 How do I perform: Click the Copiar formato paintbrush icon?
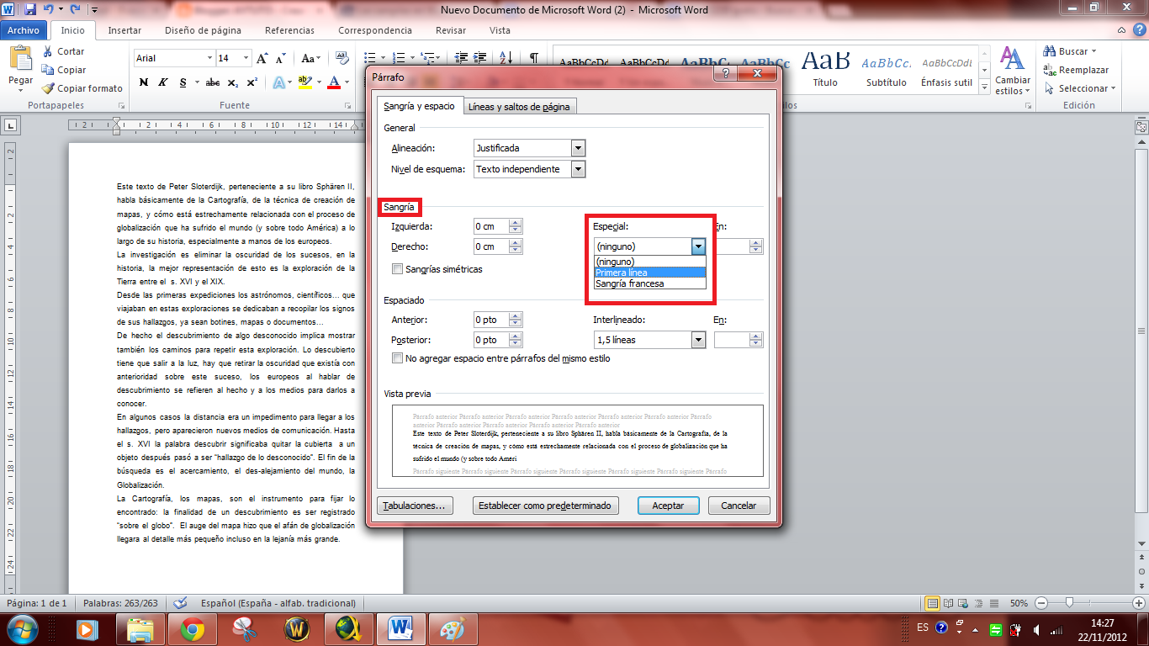(x=49, y=88)
